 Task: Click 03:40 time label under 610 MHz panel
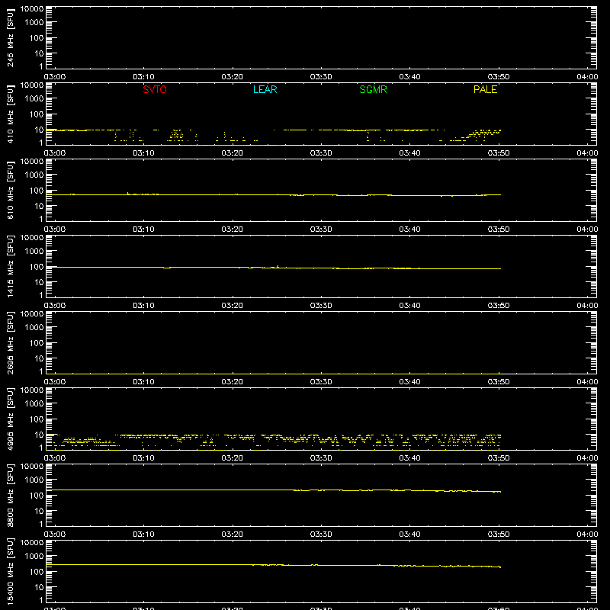(409, 230)
